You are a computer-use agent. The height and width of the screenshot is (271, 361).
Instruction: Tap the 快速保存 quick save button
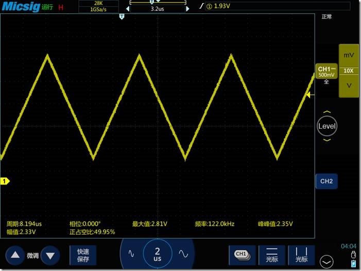[83, 255]
